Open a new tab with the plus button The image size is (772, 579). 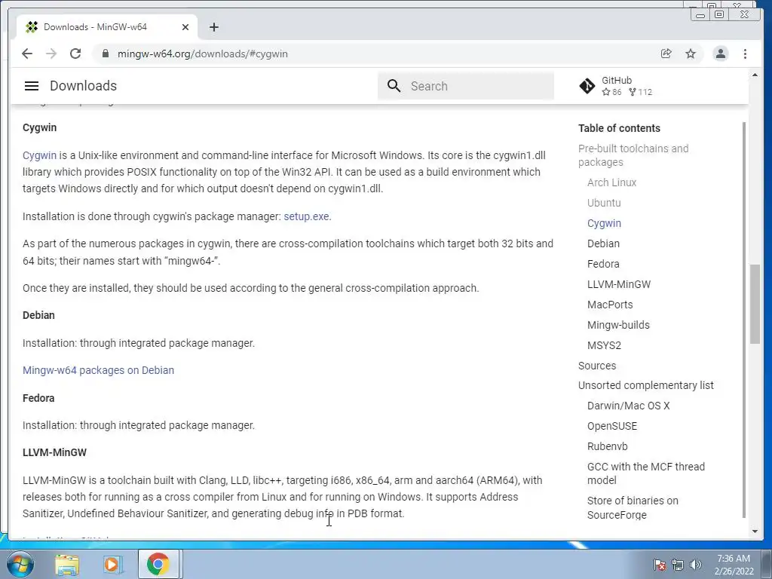click(x=213, y=27)
